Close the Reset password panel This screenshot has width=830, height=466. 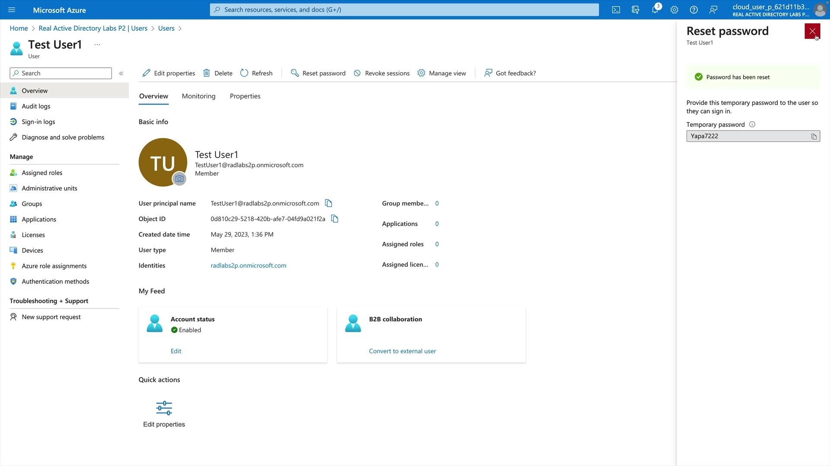tap(812, 31)
